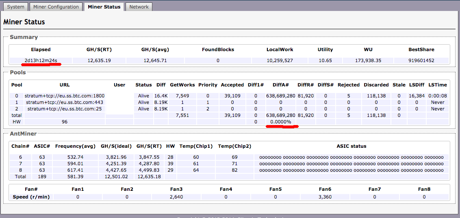This screenshot has height=218, width=460.
Task: Click the GH/S(avg) value 12,645.71
Action: [155, 60]
